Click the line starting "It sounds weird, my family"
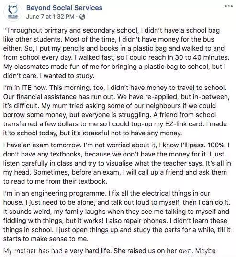The height and width of the screenshot is (257, 236). [116, 212]
